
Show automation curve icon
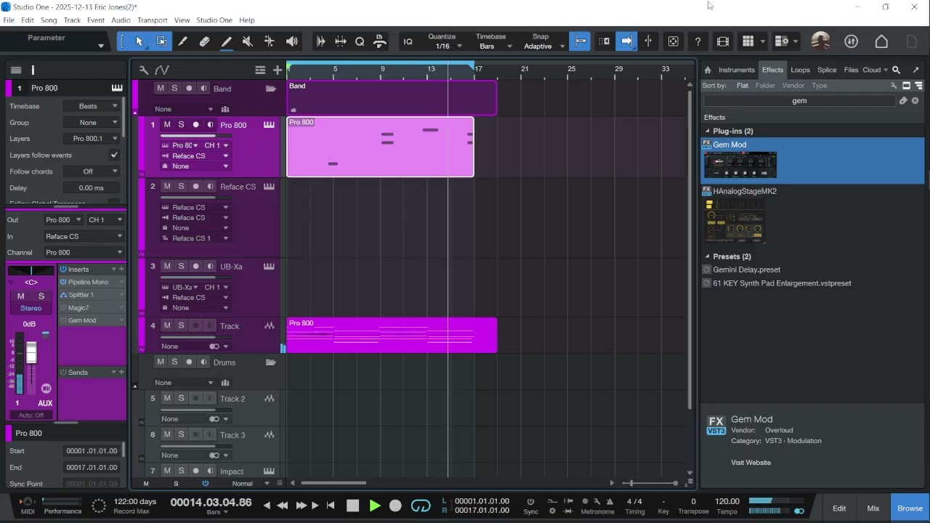(x=161, y=70)
